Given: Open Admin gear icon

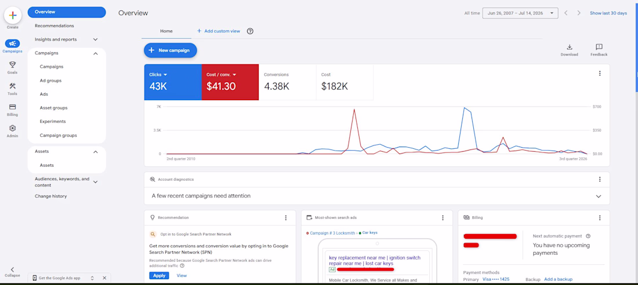Looking at the screenshot, I should [13, 128].
